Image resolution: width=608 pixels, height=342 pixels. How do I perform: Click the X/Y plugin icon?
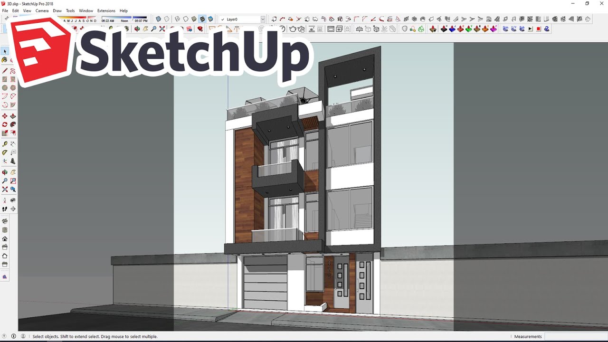[514, 28]
